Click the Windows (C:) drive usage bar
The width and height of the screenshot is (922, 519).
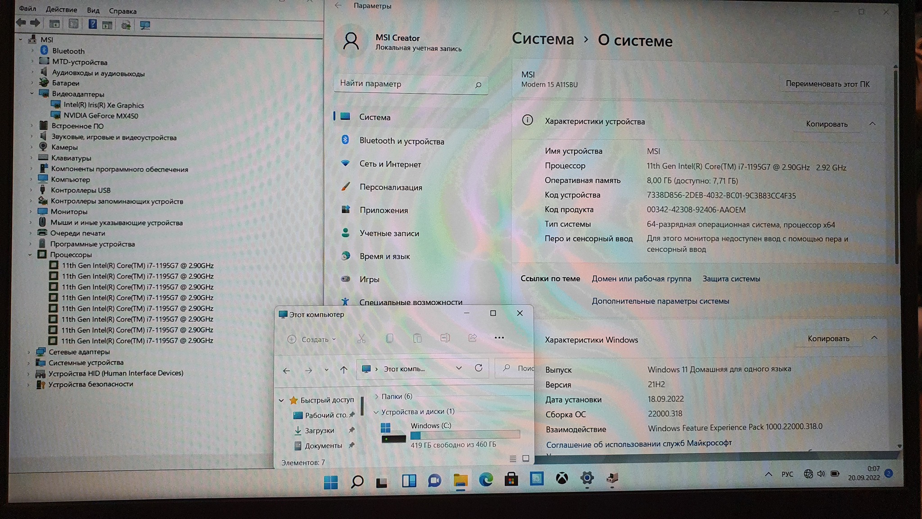465,435
